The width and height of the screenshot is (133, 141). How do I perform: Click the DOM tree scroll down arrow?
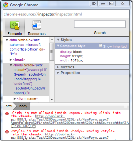(52, 100)
